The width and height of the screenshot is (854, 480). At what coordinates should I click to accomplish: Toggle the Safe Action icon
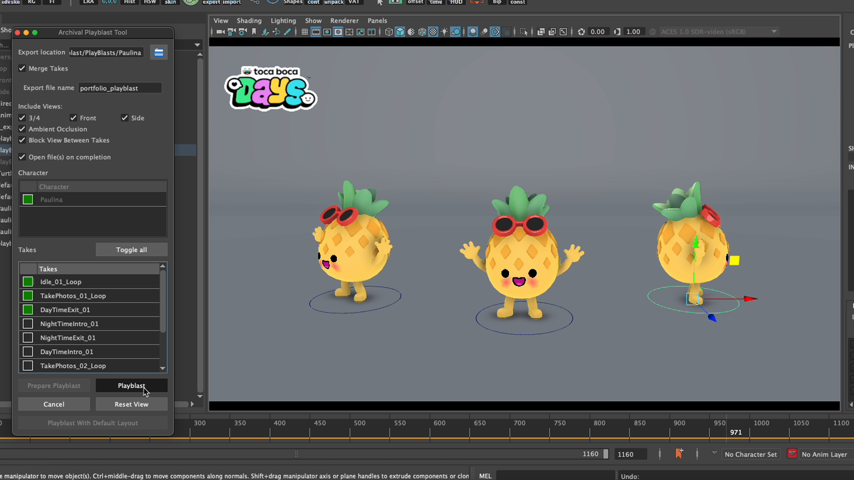[x=360, y=31]
